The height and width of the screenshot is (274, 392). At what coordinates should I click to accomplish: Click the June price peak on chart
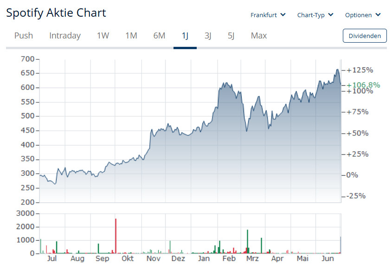coord(338,70)
